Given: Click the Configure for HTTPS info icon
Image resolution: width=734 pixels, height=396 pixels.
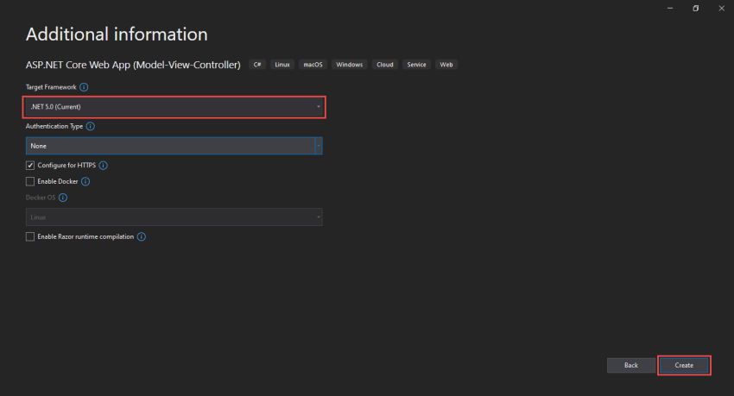Looking at the screenshot, I should click(104, 166).
